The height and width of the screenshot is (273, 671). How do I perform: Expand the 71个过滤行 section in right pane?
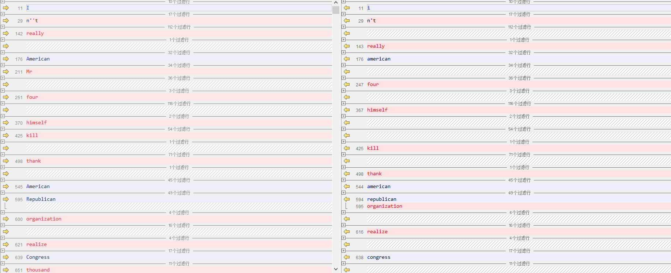(x=343, y=155)
